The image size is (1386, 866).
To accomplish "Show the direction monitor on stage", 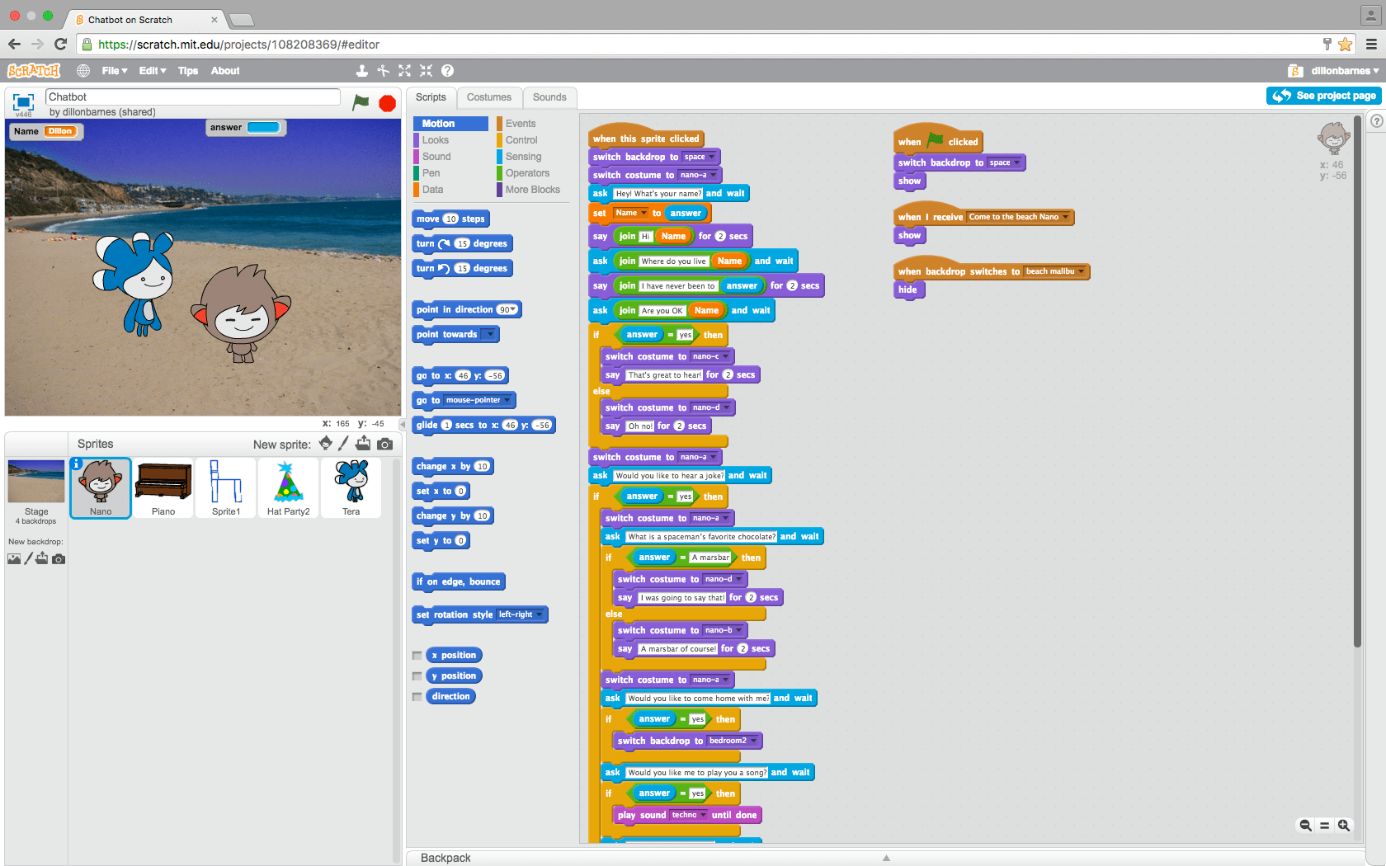I will pos(417,696).
